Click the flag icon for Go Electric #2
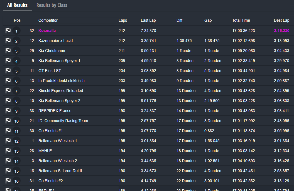 click(x=8, y=181)
